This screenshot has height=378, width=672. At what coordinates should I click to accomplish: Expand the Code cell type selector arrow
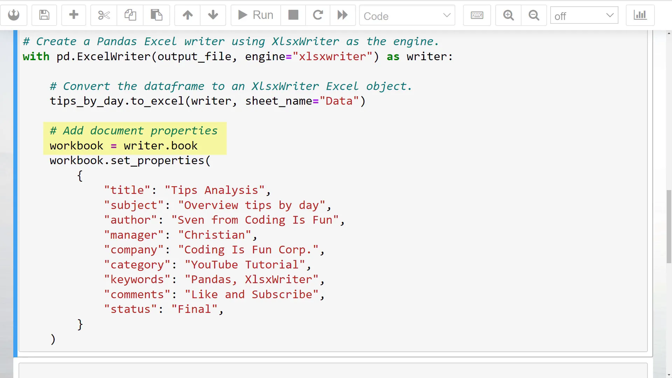447,15
